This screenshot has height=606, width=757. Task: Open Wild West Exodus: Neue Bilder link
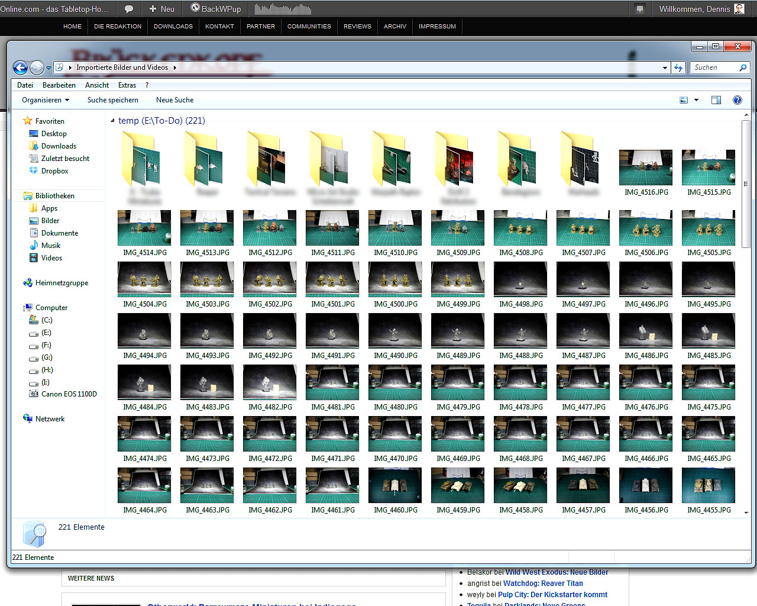pyautogui.click(x=557, y=572)
